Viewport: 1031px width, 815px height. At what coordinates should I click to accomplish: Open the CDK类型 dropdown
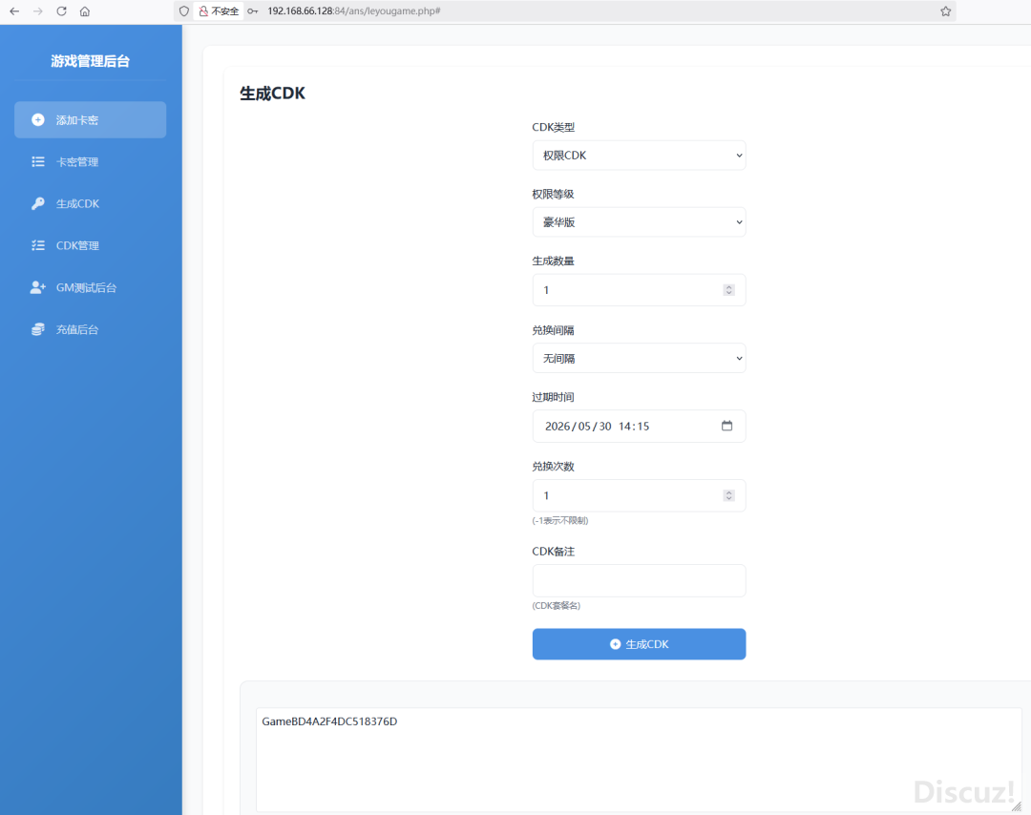[x=639, y=156]
